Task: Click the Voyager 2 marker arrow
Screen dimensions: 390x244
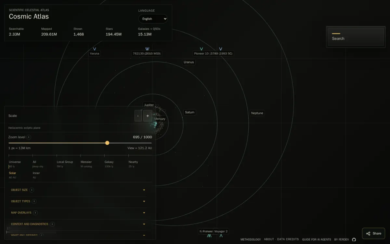Action: click(221, 236)
